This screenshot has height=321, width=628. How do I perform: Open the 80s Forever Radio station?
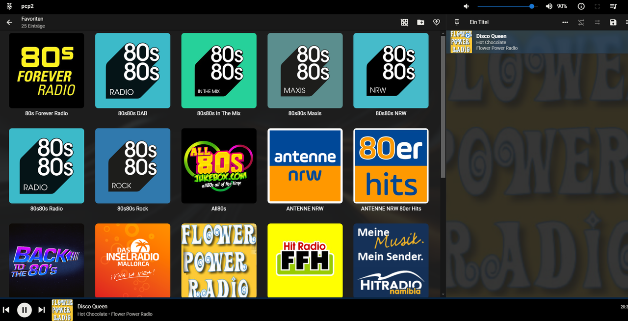47,71
